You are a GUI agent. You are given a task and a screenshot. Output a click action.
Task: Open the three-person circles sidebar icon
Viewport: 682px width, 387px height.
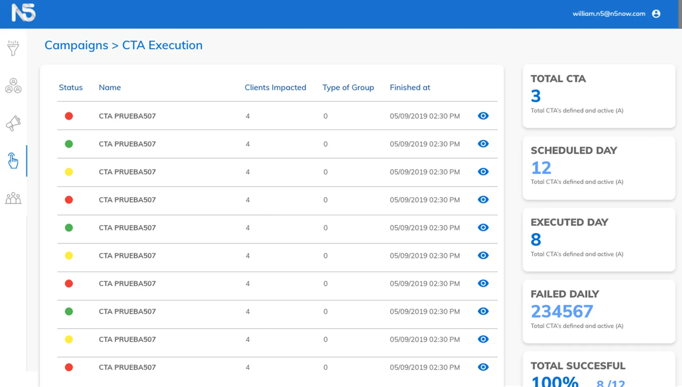click(13, 86)
